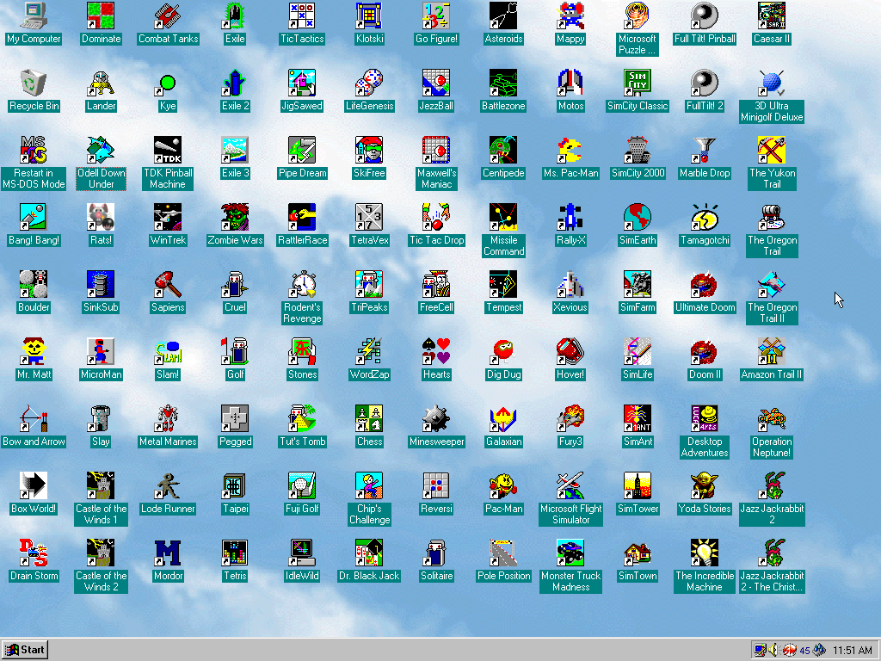The width and height of the screenshot is (881, 661).
Task: Select The Yukon Trail icon
Action: click(772, 150)
